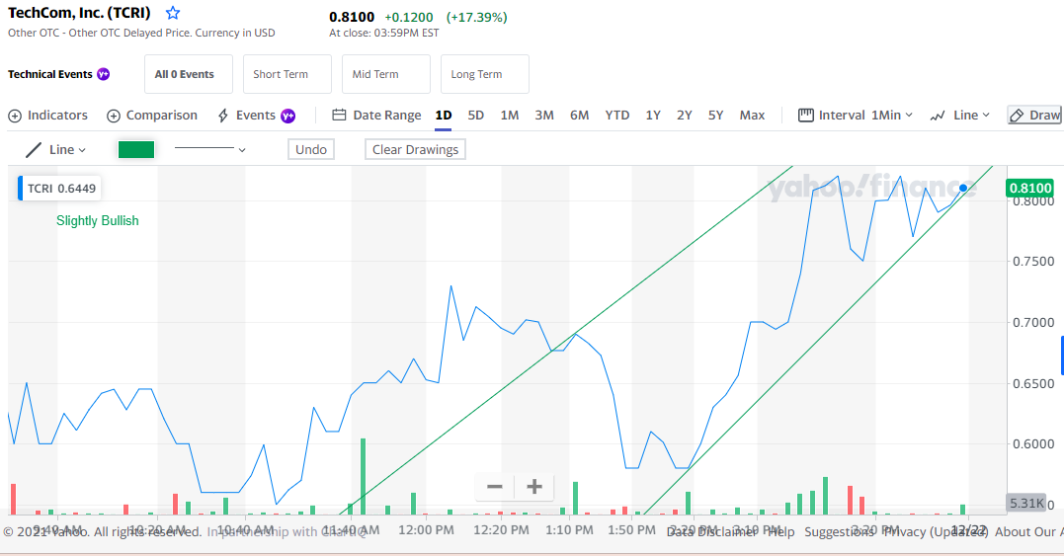Click the 5.31K volume label
The height and width of the screenshot is (556, 1064).
pyautogui.click(x=1026, y=503)
